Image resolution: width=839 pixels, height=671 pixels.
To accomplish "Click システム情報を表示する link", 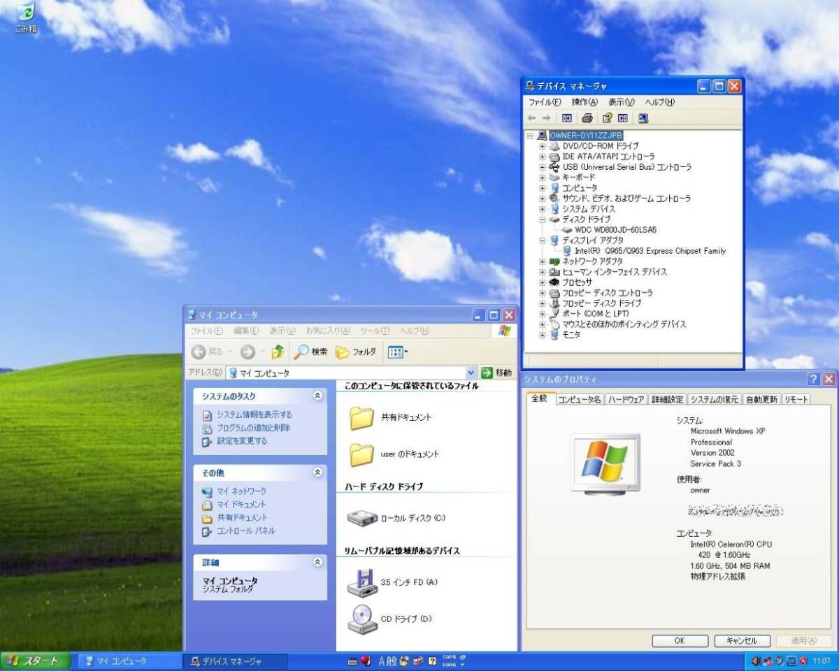I will [x=254, y=414].
